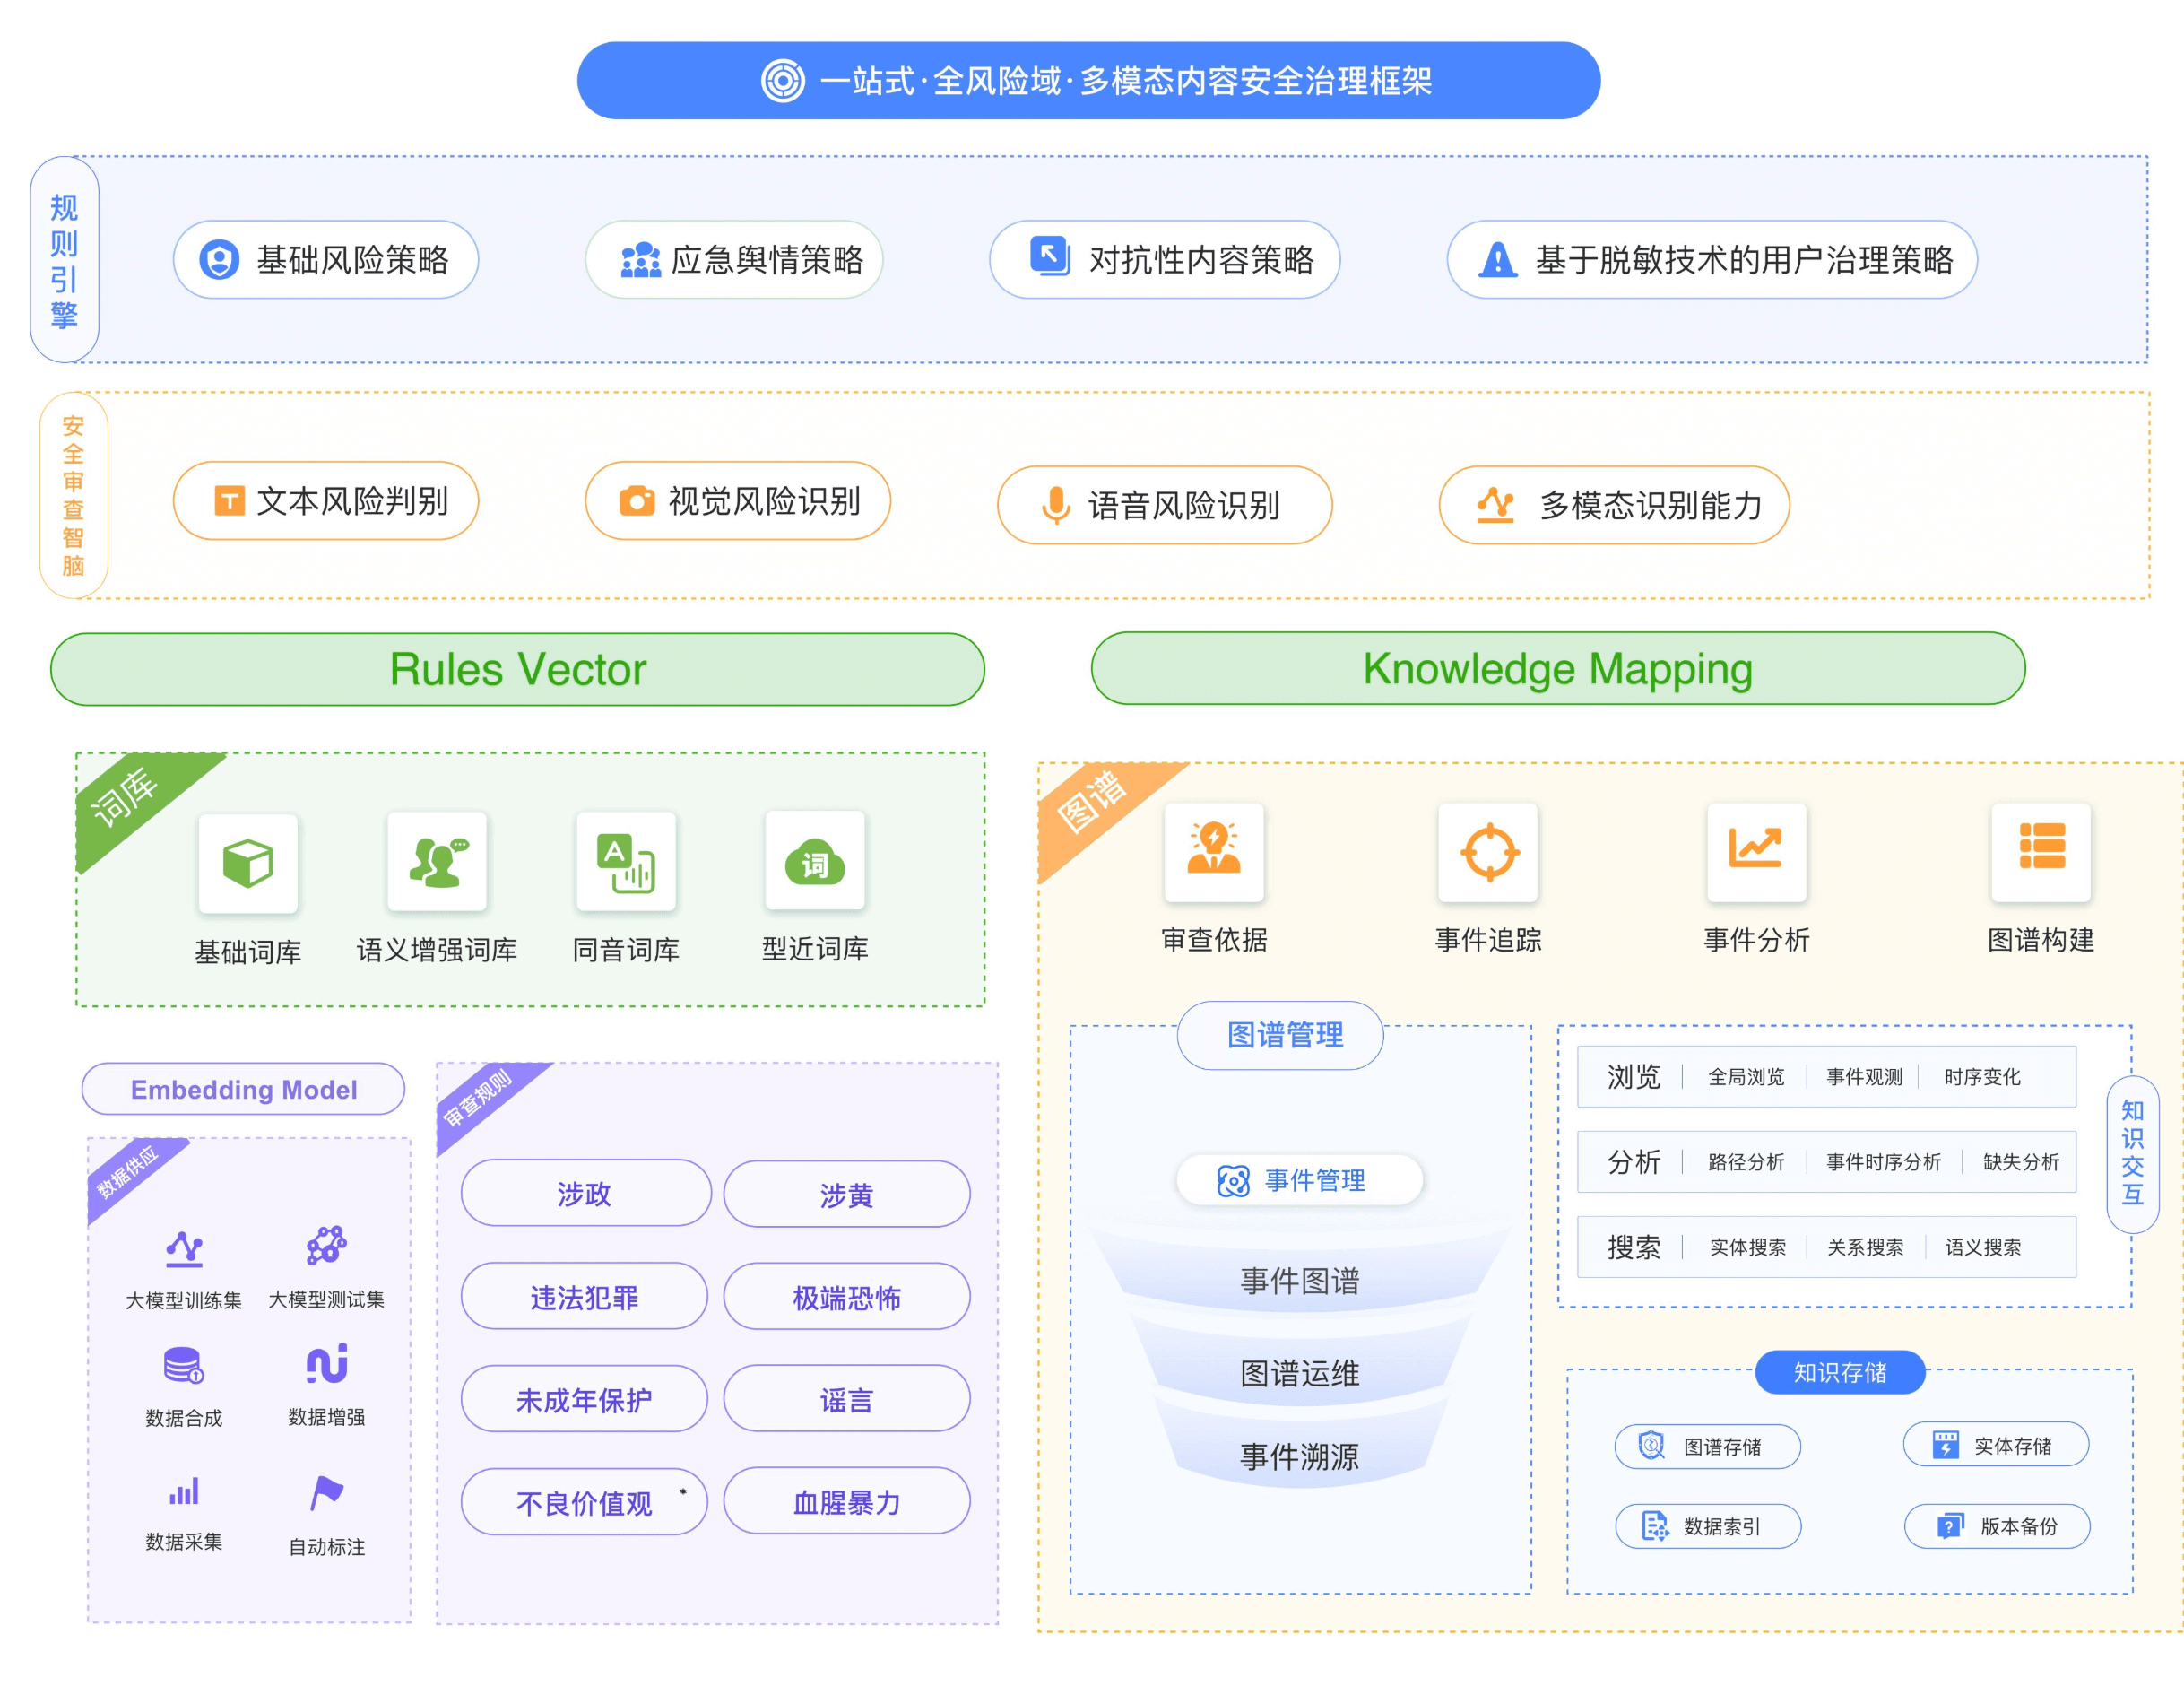Select the 型近词库 cloud icon
The image size is (2184, 1695).
(815, 861)
